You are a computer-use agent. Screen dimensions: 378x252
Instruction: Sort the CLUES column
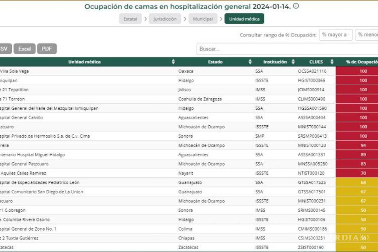332,62
